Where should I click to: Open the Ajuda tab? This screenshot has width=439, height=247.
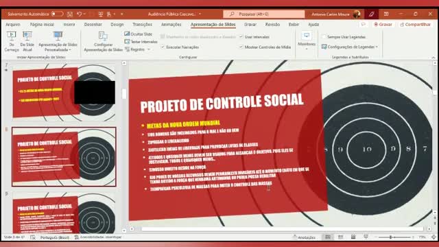pyautogui.click(x=313, y=25)
